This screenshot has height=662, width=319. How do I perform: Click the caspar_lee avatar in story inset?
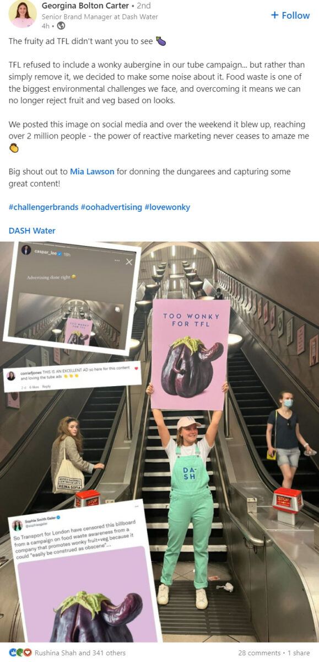pyautogui.click(x=26, y=250)
